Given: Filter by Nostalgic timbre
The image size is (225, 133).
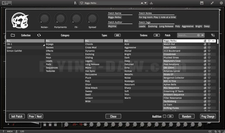Looking at the screenshot, I should pyautogui.click(x=143, y=81).
